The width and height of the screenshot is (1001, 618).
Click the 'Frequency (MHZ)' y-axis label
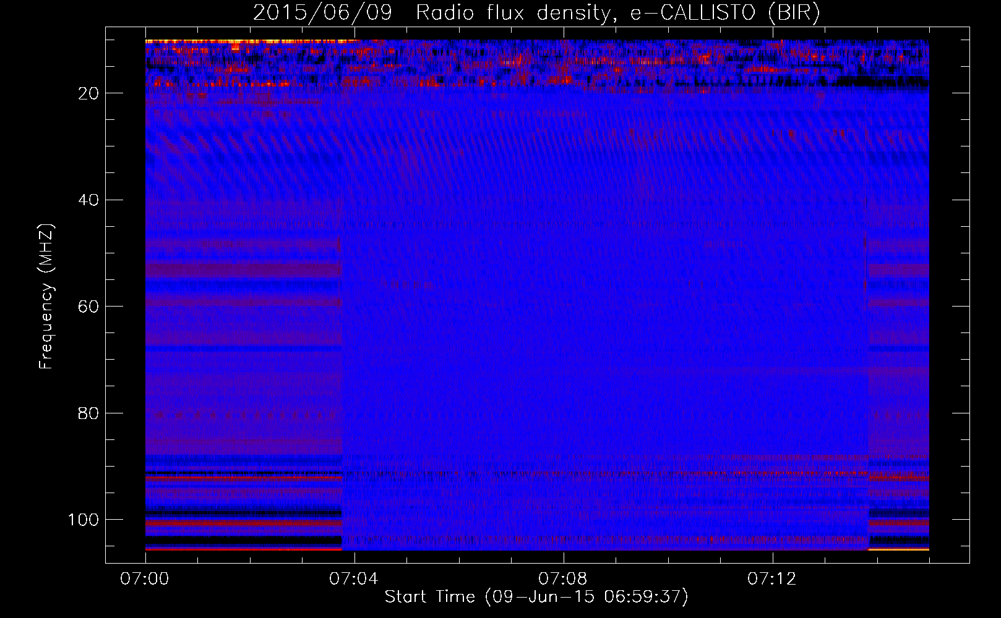[46, 296]
